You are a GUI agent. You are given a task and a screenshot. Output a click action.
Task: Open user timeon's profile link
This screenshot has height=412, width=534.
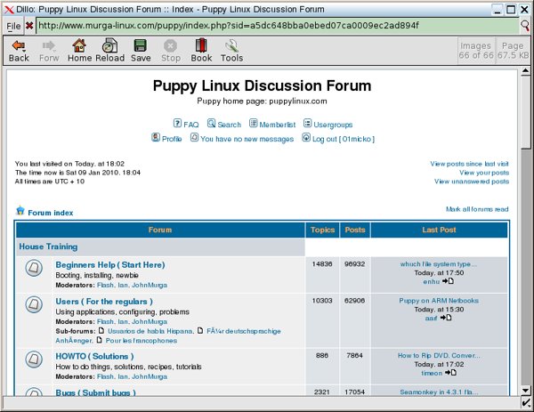tap(432, 373)
